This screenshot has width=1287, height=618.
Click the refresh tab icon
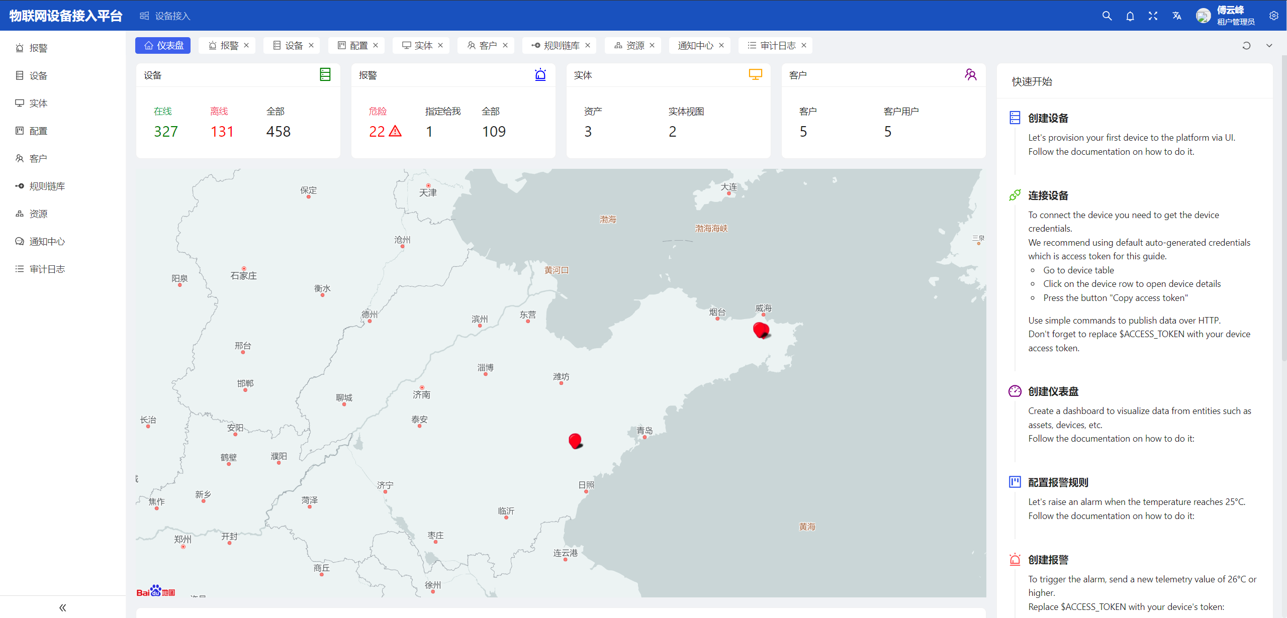pyautogui.click(x=1246, y=46)
